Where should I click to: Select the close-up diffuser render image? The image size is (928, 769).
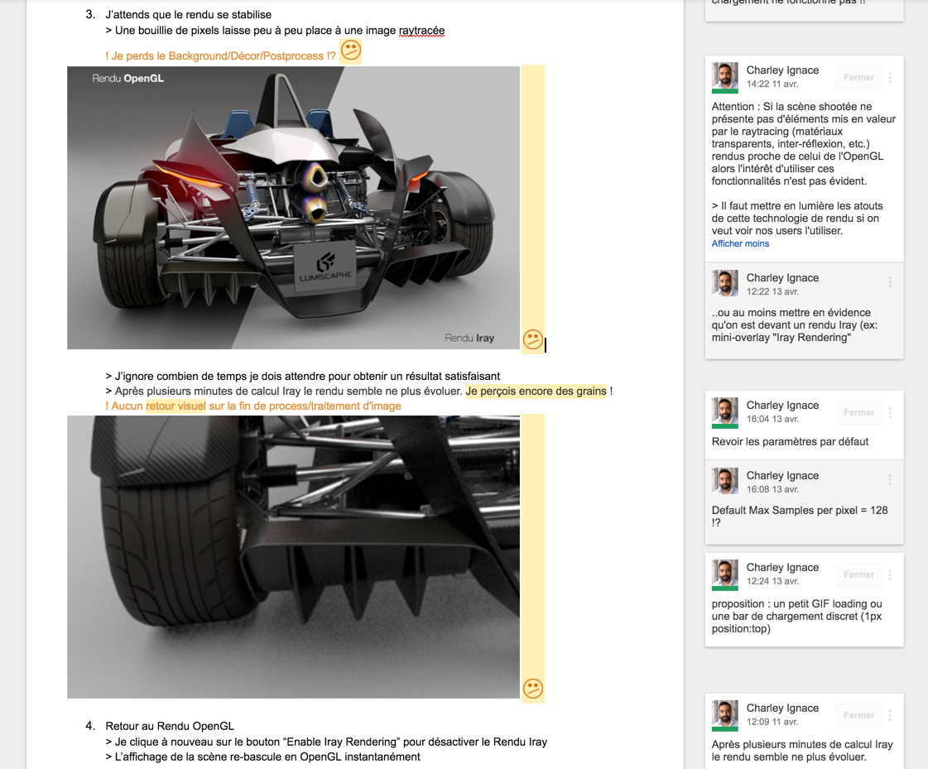click(294, 557)
